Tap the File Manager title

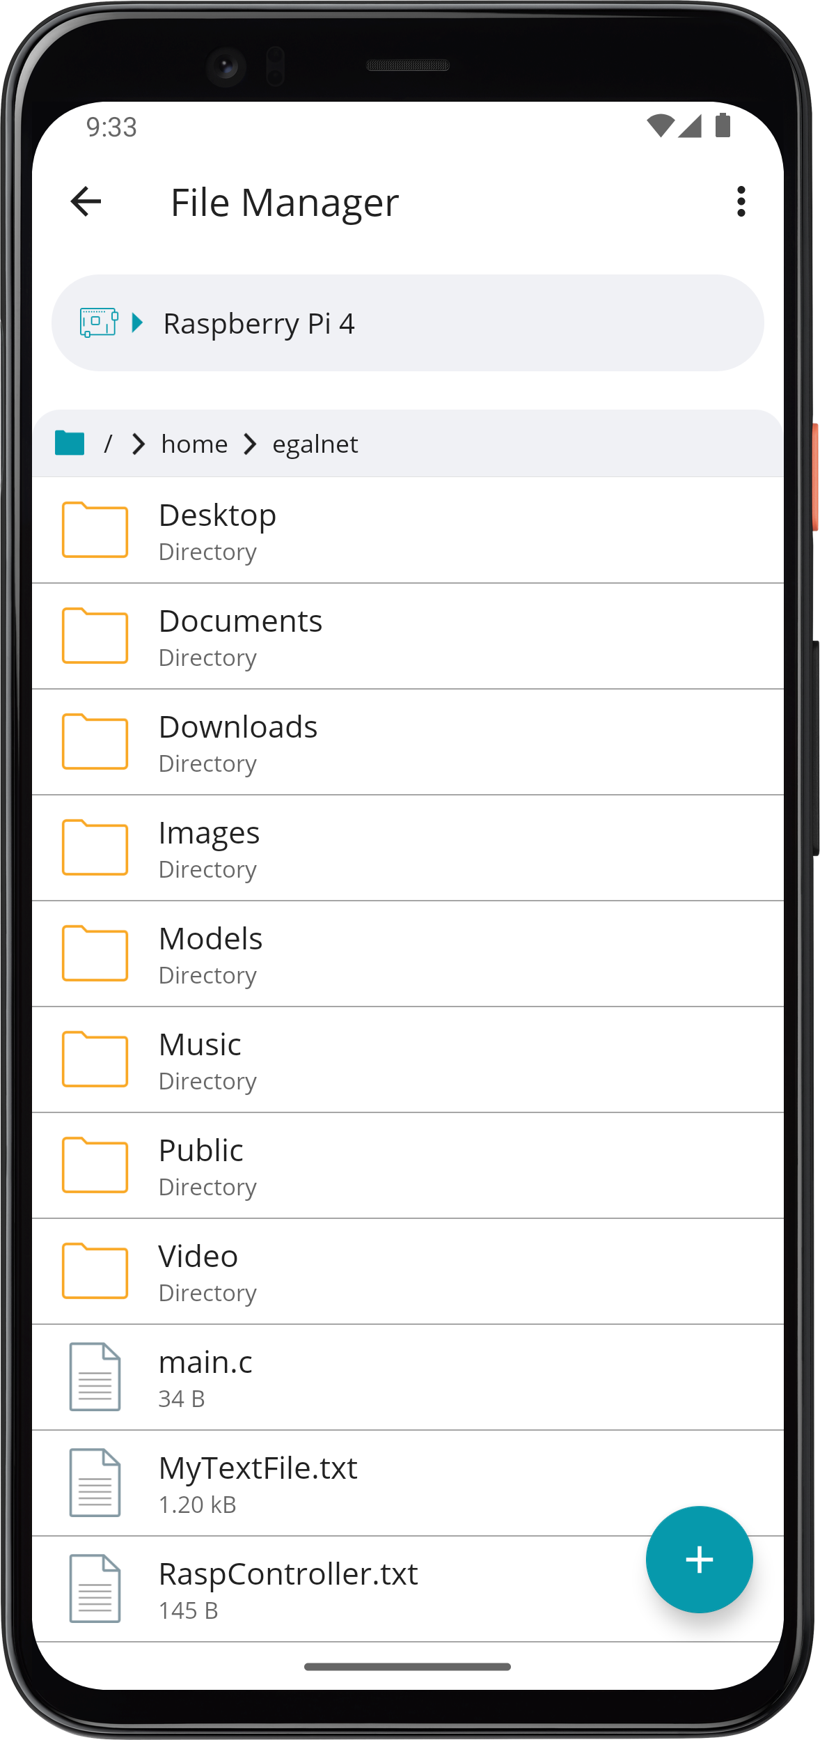click(285, 203)
